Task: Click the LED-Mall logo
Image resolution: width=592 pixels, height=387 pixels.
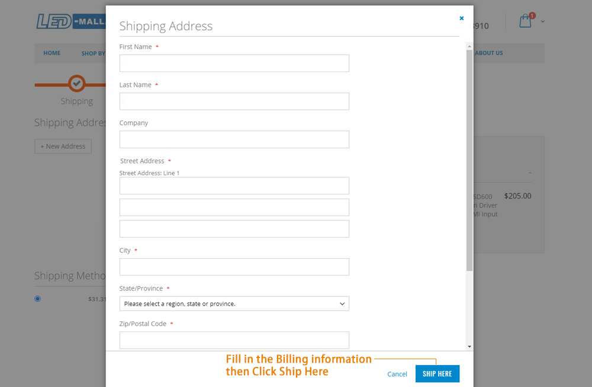Action: [x=71, y=21]
